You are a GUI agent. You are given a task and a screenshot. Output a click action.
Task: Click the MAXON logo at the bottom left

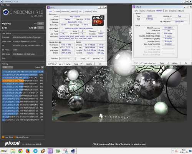12,144
